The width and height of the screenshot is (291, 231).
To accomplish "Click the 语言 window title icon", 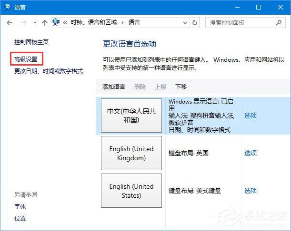I will pos(8,7).
